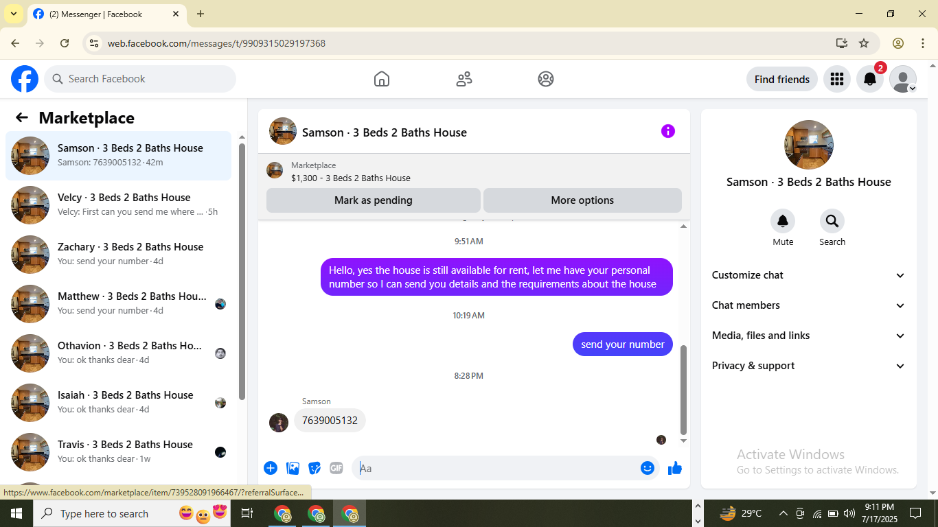Click the 7639005132 message bubble
The width and height of the screenshot is (938, 527).
(330, 421)
